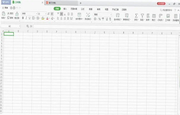Click the Wrap Text (自动换行) icon
180x115 pixels.
pos(88,15)
